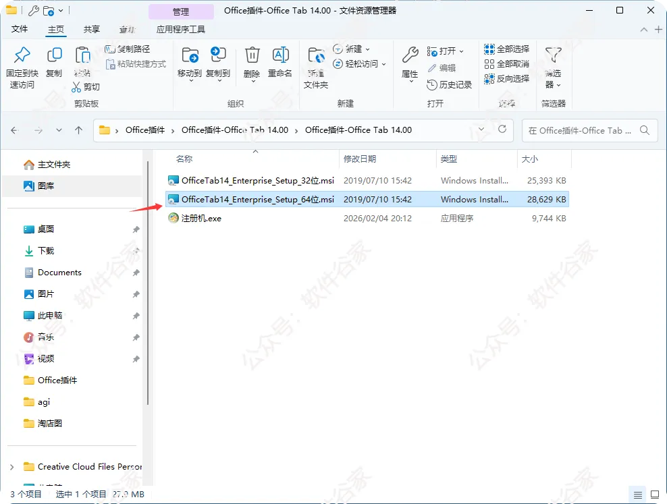Open the 文件 (File) menu
667x504 pixels.
pos(20,29)
